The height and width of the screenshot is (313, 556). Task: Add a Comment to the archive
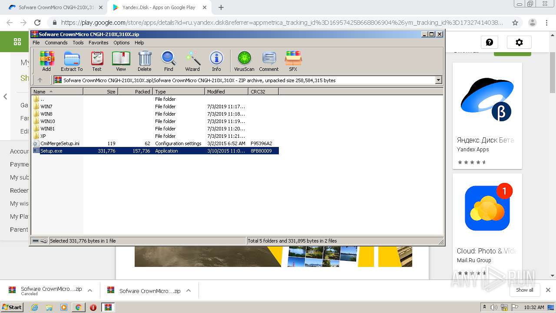point(269,61)
